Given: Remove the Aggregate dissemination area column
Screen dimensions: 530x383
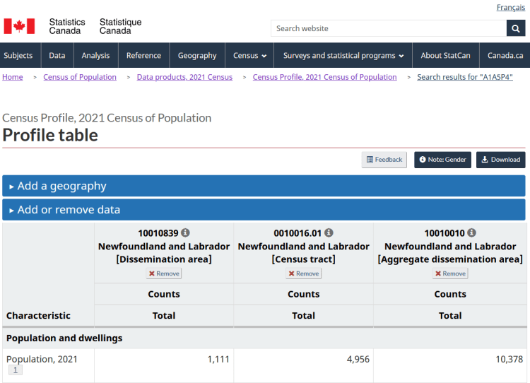Looking at the screenshot, I should click(450, 273).
